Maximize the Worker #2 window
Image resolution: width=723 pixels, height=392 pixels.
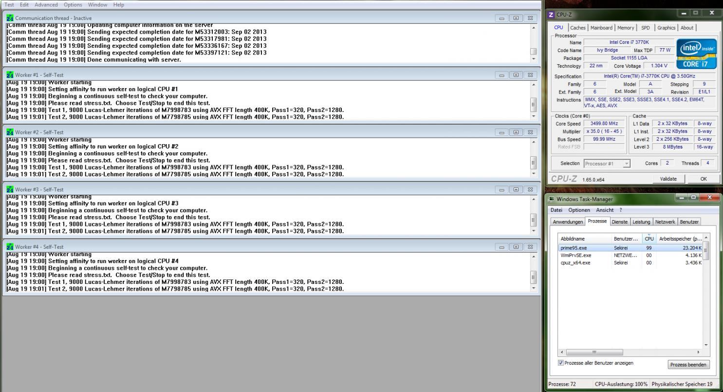click(x=516, y=132)
